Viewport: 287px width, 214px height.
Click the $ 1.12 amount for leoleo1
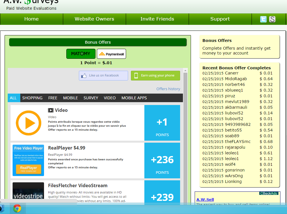tap(266, 159)
